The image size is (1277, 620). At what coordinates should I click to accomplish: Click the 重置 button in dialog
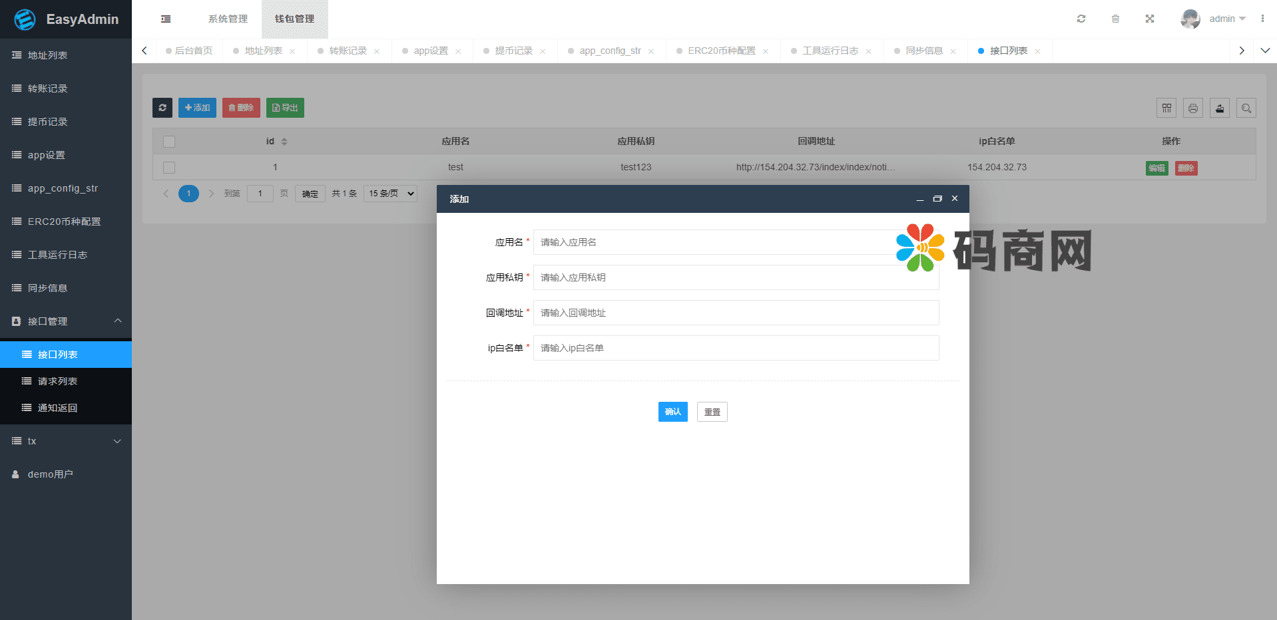[712, 412]
